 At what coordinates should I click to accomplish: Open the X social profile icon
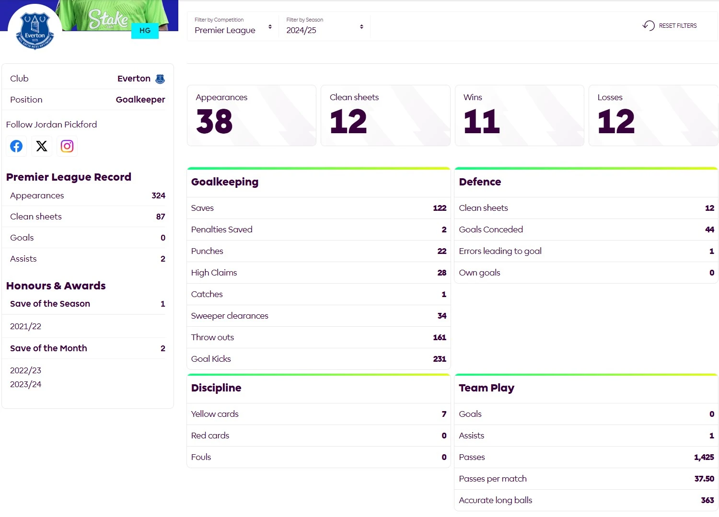tap(42, 146)
